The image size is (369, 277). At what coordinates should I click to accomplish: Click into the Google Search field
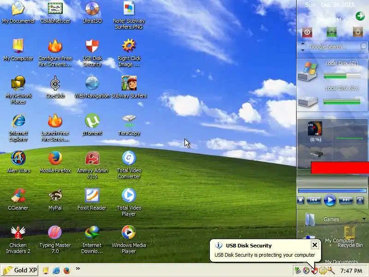click(x=332, y=47)
